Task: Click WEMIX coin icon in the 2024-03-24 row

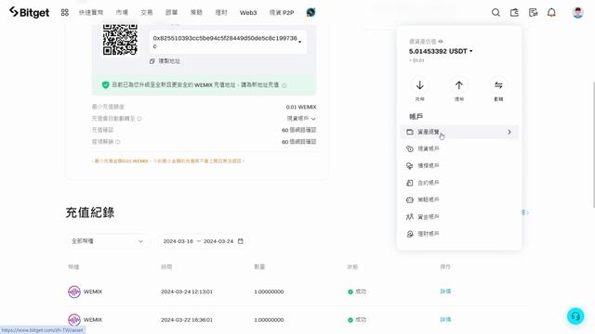Action: pyautogui.click(x=74, y=291)
